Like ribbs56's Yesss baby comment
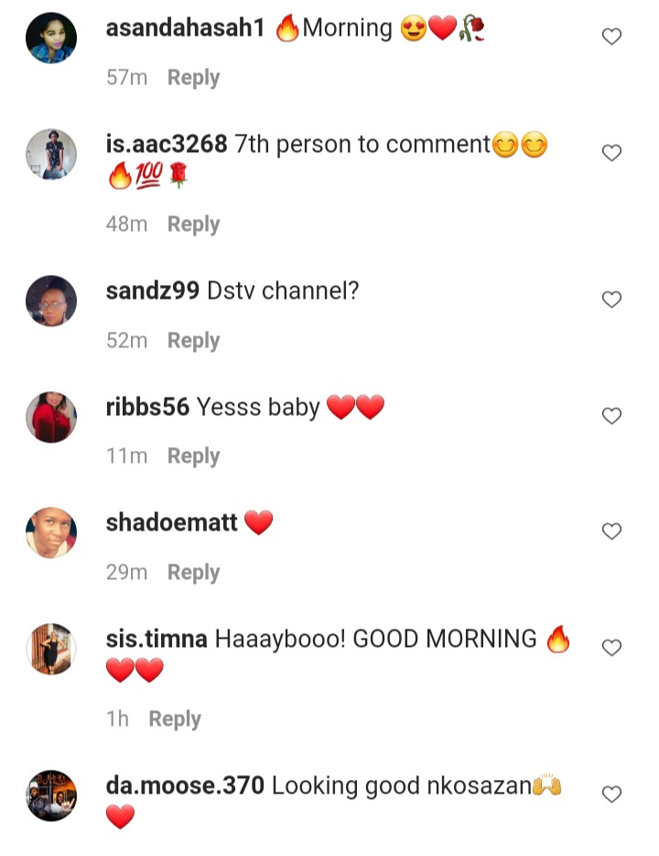 [x=611, y=415]
